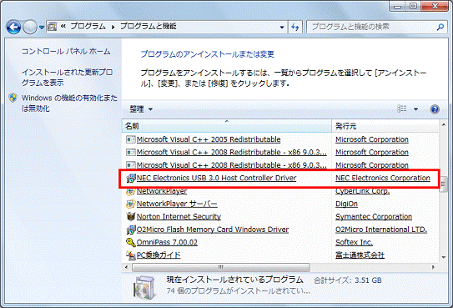Click installed programs icon in details pane

pyautogui.click(x=143, y=287)
